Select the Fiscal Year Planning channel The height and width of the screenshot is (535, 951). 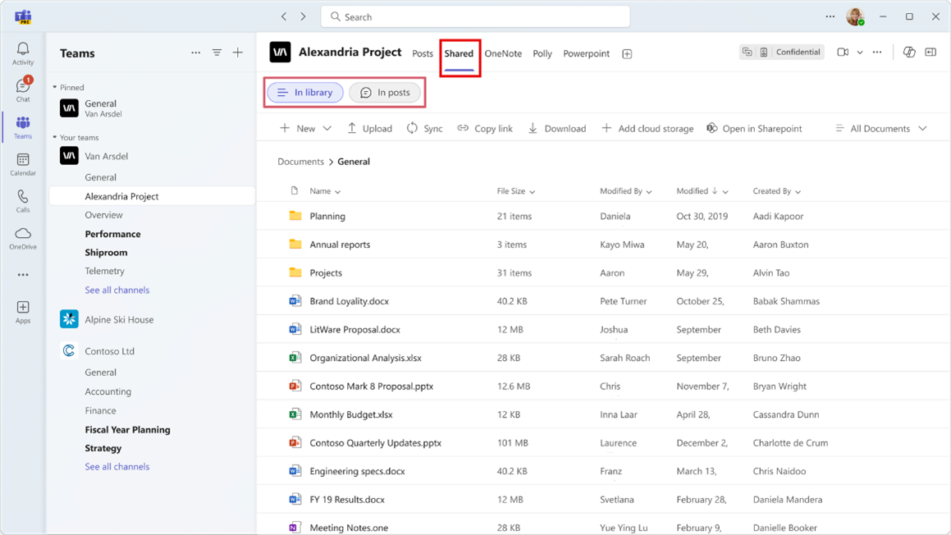tap(127, 429)
